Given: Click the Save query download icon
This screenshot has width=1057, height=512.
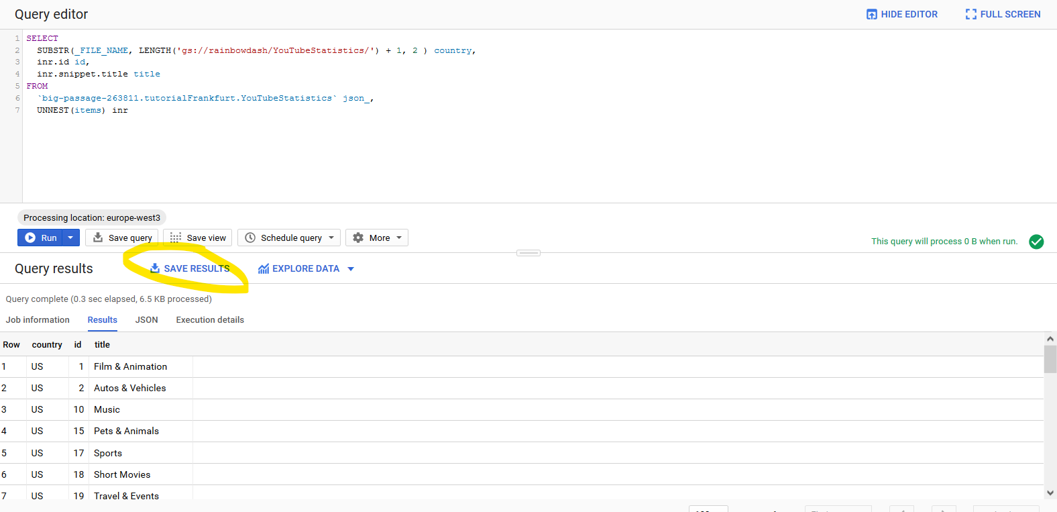Looking at the screenshot, I should [x=98, y=238].
